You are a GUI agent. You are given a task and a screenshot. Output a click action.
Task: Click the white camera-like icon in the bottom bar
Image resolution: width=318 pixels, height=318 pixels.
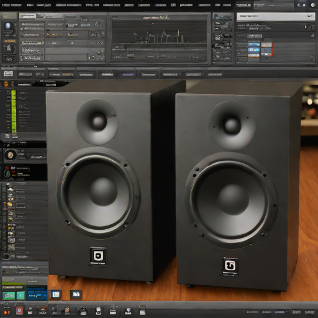(83, 311)
